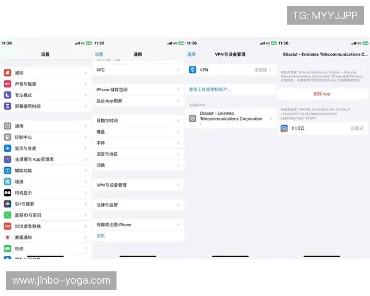The width and height of the screenshot is (370, 296).
Task: Tap the 声音与触感 speaker icon
Action: [x=7, y=84]
